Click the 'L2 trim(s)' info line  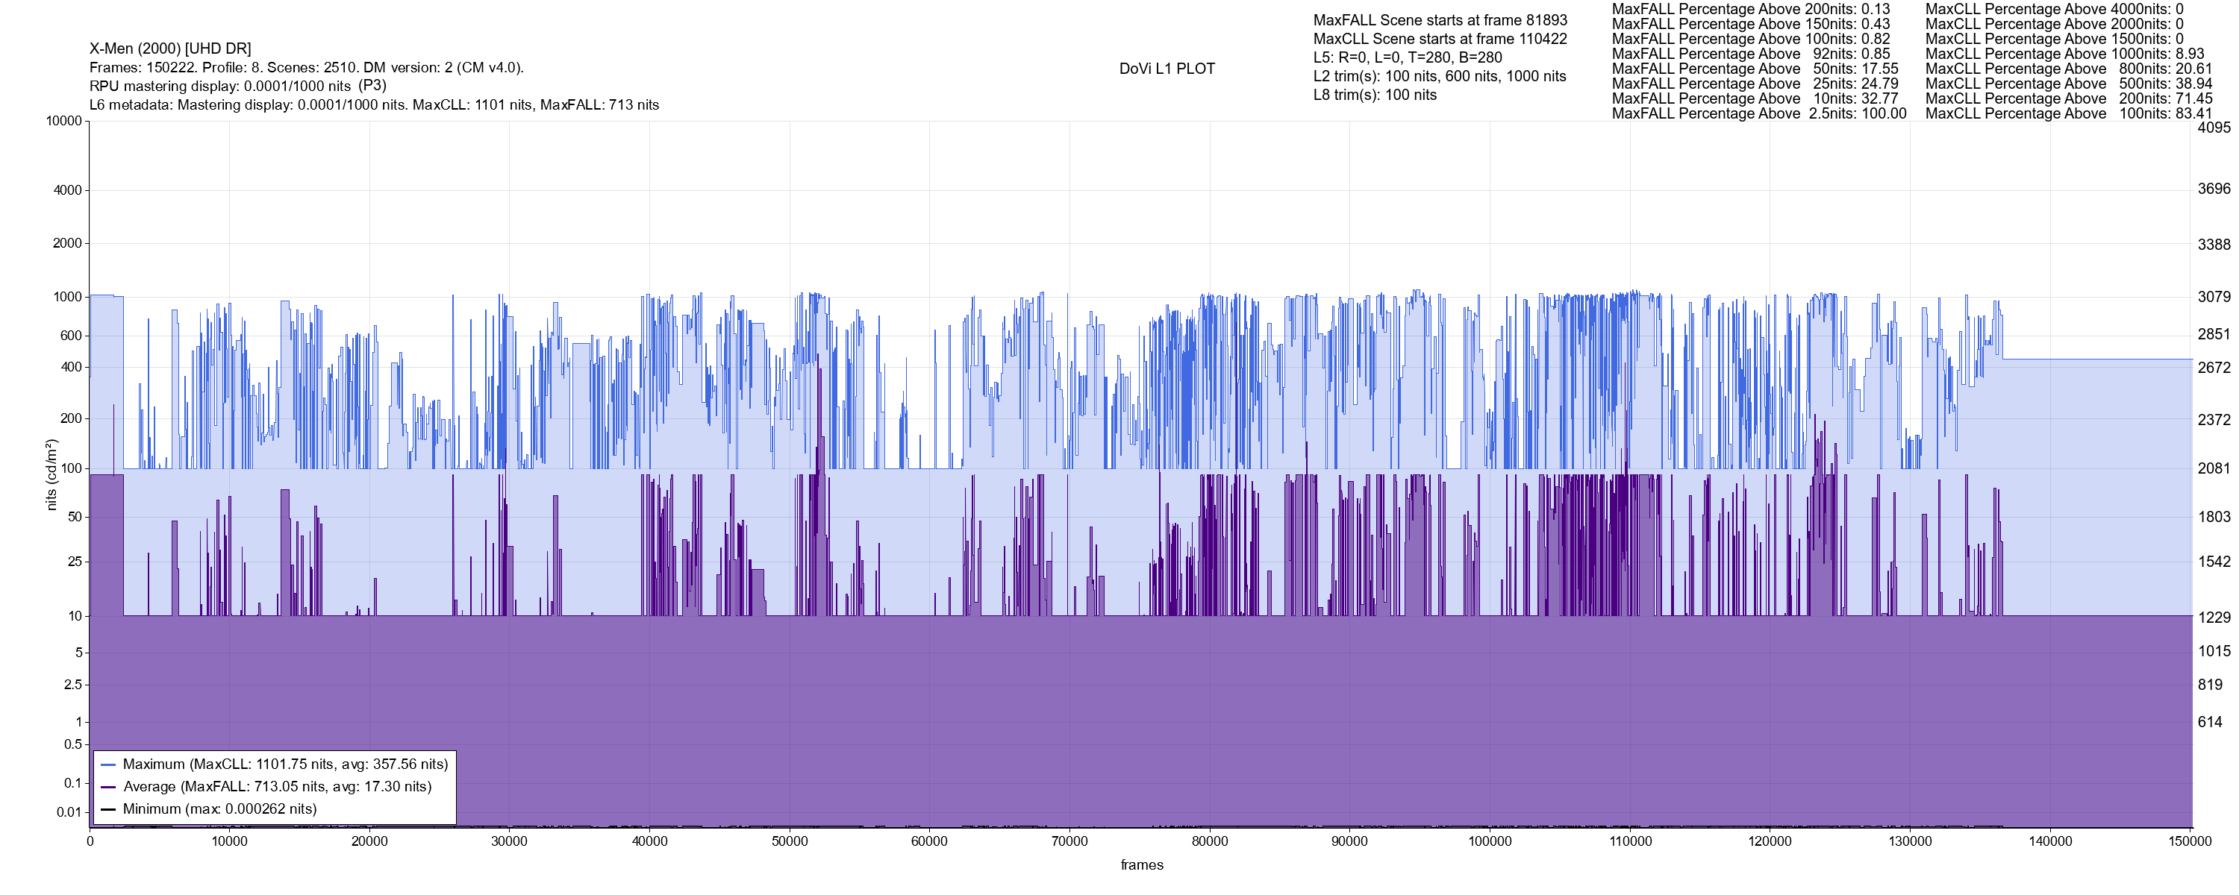tap(1440, 77)
